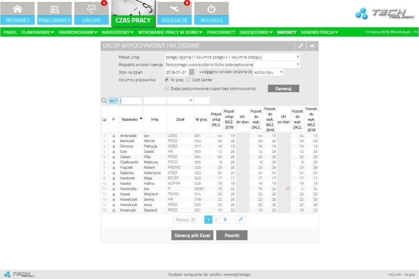Image resolution: width=419 pixels, height=279 pixels.
Task: Open the Urlopy module tile
Action: coord(91,13)
